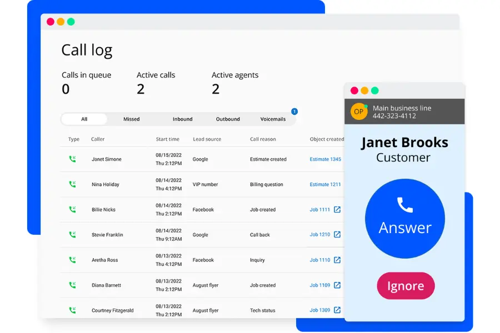Open external link icon next to Job 1210
The height and width of the screenshot is (333, 500).
(337, 234)
